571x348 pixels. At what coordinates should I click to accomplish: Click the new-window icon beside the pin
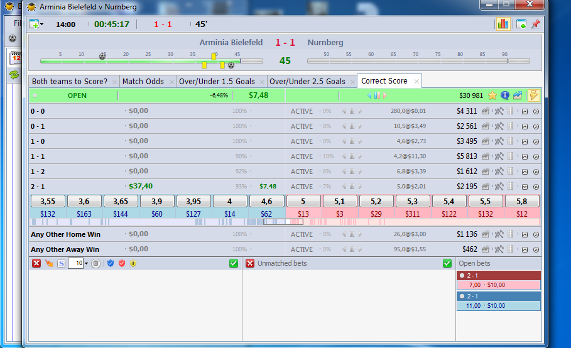pos(521,24)
